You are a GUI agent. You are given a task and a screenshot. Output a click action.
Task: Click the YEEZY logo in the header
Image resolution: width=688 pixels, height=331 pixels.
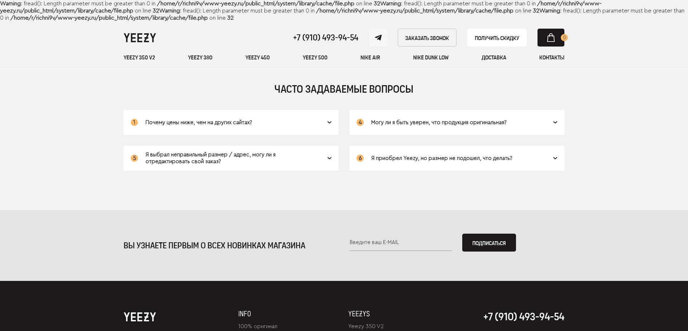click(140, 37)
